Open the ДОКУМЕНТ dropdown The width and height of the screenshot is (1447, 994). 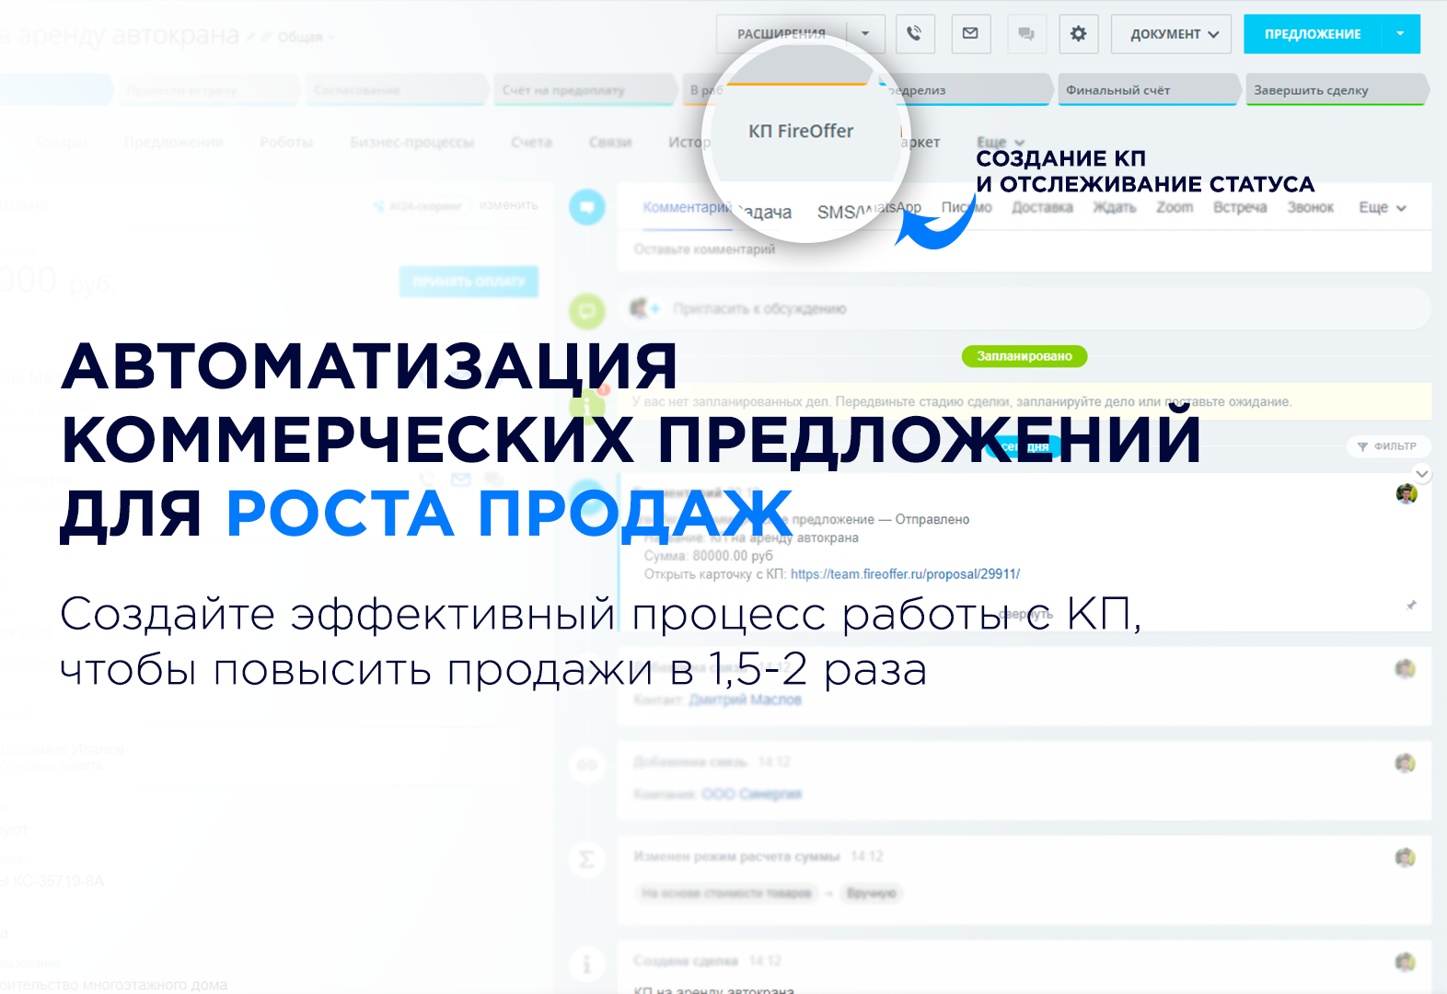tap(1171, 34)
